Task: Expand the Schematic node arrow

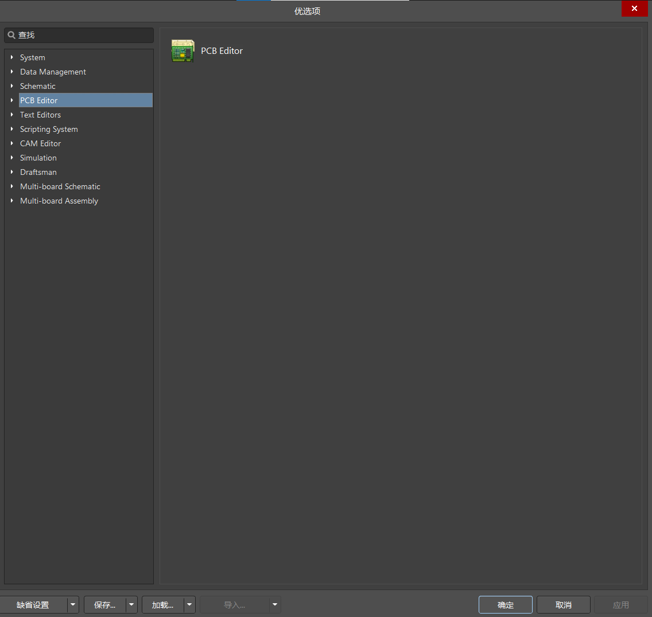Action: 11,86
